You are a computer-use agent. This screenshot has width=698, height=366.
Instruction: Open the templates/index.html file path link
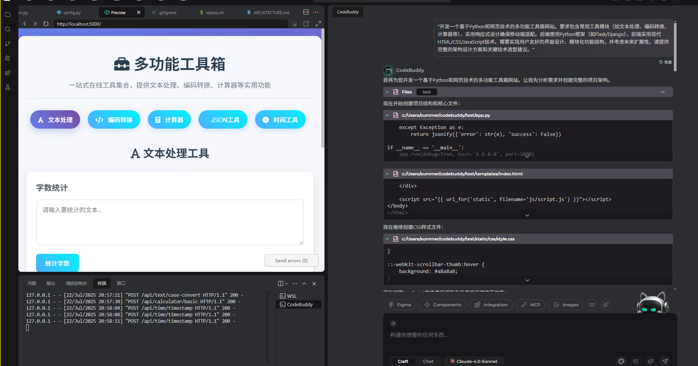462,174
